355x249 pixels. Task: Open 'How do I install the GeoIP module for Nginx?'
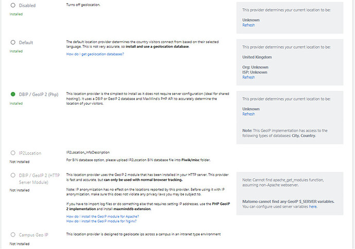[101, 221]
